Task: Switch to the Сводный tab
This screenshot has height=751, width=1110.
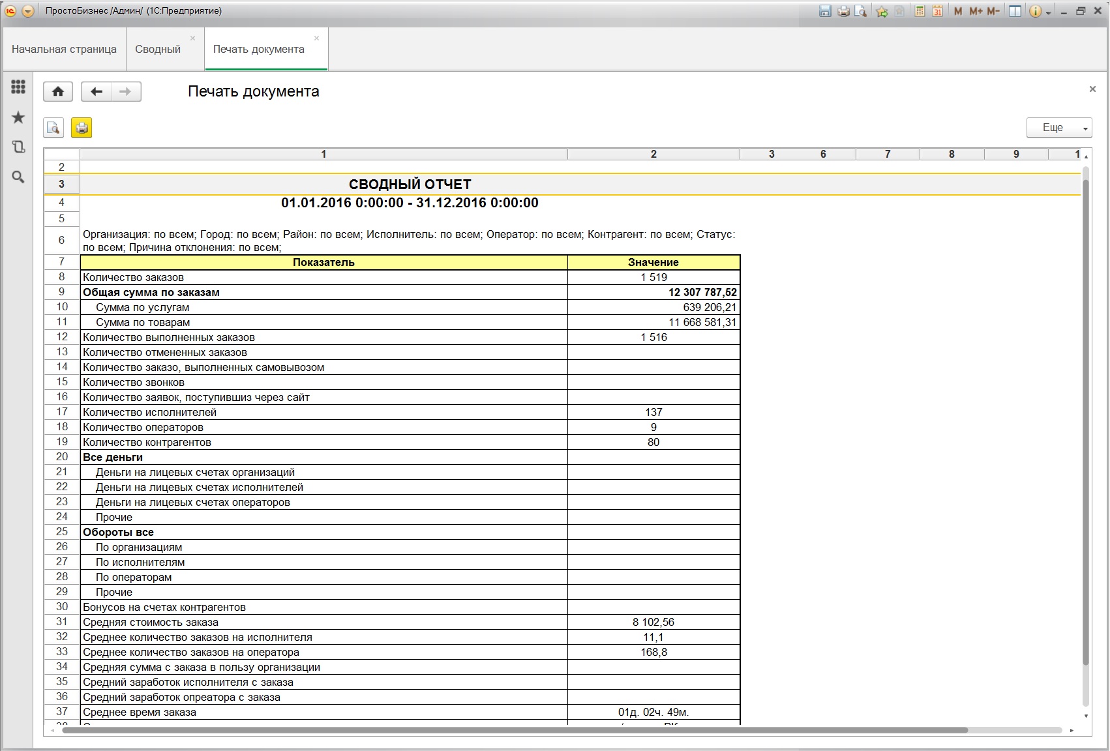Action: (x=158, y=50)
